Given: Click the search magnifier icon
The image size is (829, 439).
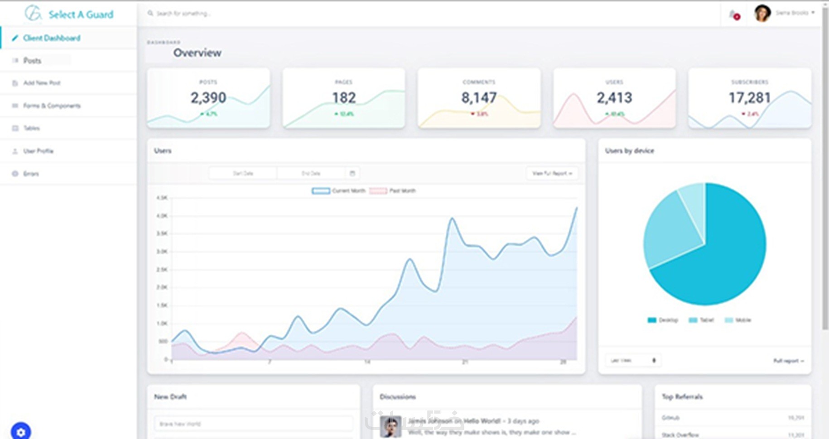Looking at the screenshot, I should 150,14.
